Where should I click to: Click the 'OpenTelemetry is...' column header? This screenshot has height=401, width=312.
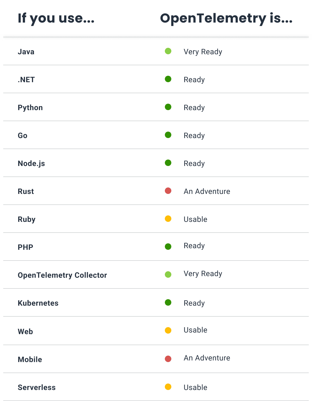pyautogui.click(x=226, y=18)
